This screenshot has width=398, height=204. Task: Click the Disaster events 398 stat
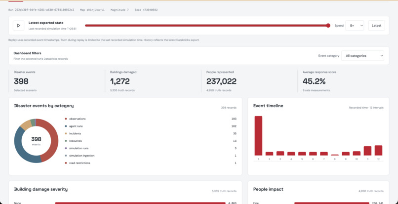(21, 82)
